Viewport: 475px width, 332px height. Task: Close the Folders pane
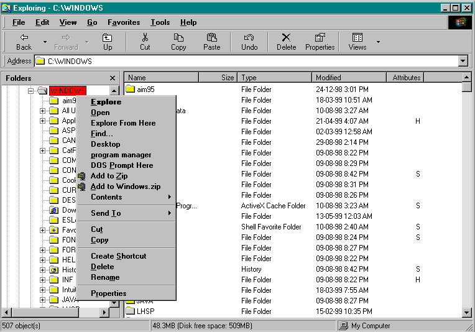coord(113,78)
